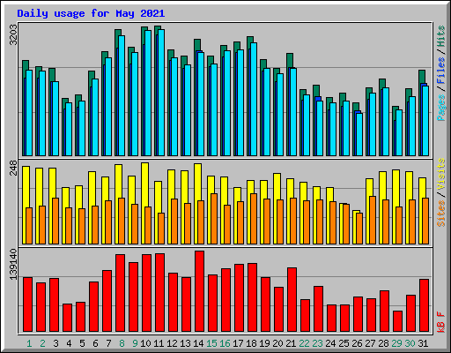451x353 pixels.
Task: Select green day 29 label on x-axis
Action: point(396,343)
